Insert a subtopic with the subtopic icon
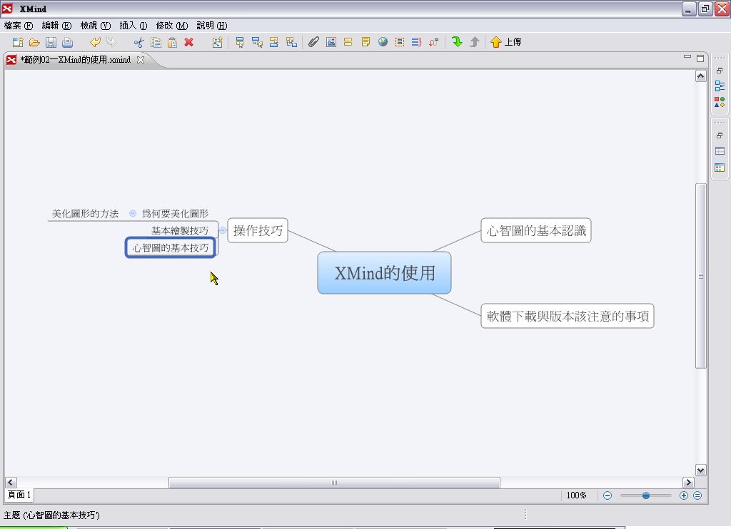Screen dimensions: 731x529 point(257,42)
